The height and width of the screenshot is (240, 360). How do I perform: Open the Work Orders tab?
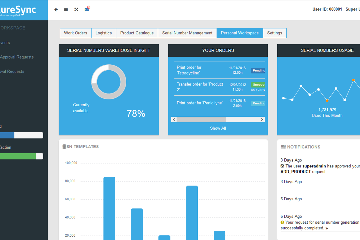tap(76, 33)
